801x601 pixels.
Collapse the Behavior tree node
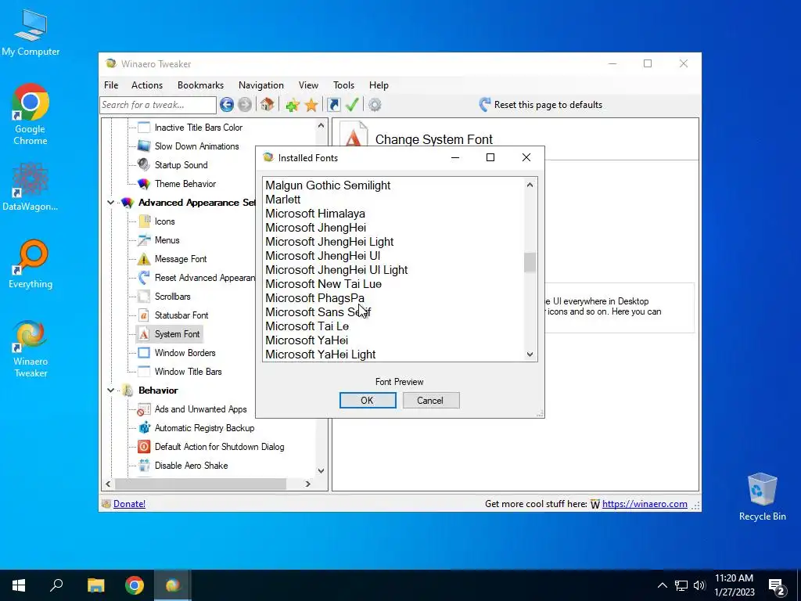pyautogui.click(x=110, y=390)
